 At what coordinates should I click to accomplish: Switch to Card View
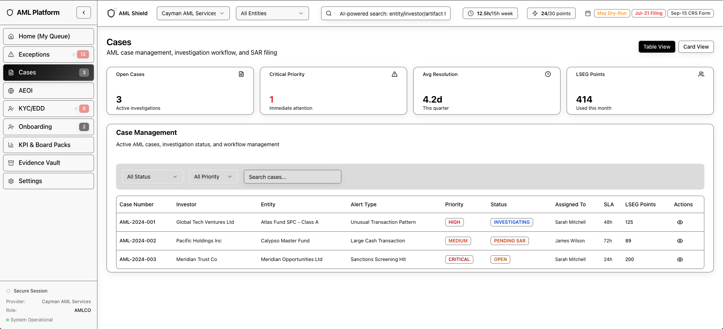696,47
